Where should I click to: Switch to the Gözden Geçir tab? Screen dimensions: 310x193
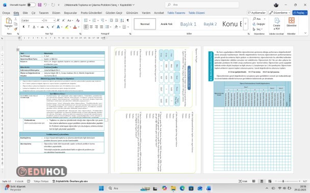coord(114,13)
